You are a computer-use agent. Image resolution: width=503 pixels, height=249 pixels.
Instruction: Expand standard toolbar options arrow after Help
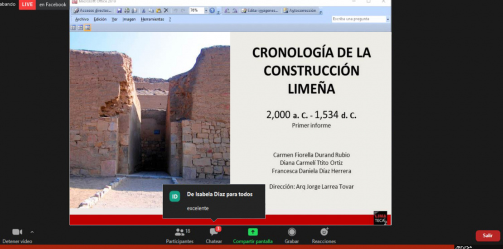218,12
